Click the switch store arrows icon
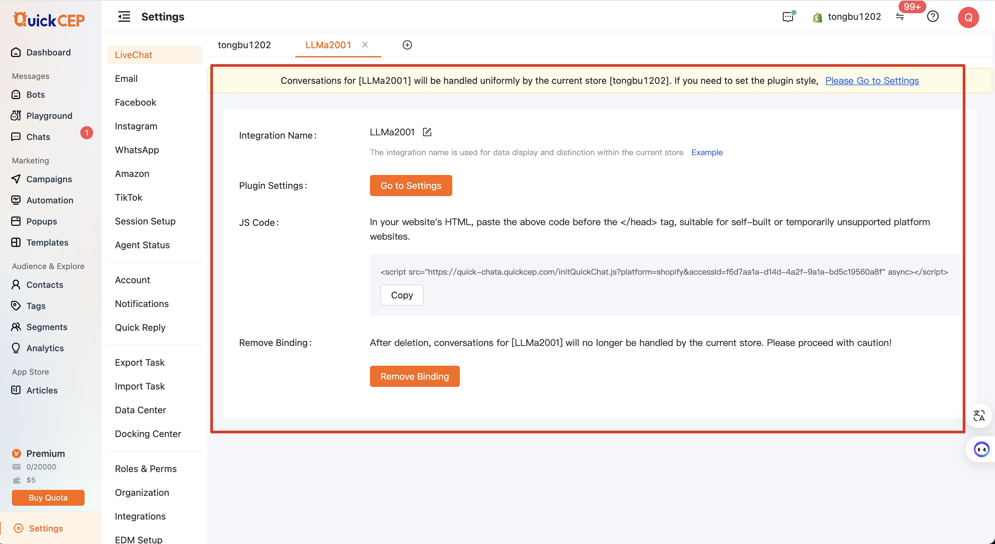995x544 pixels. click(900, 17)
